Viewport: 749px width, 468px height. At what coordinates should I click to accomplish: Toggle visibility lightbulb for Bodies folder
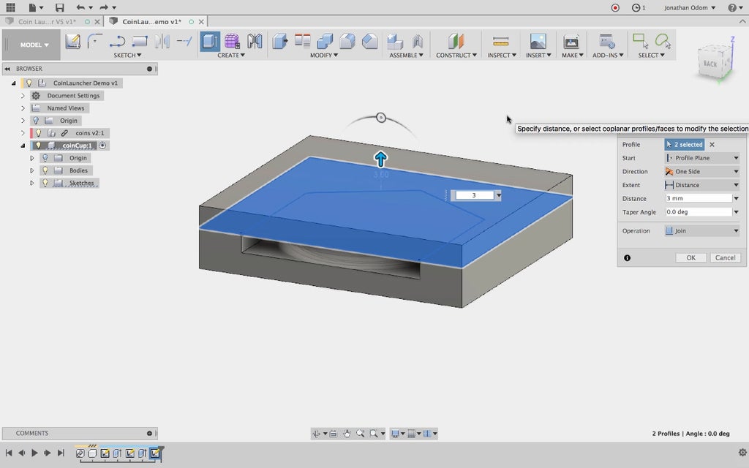point(45,170)
